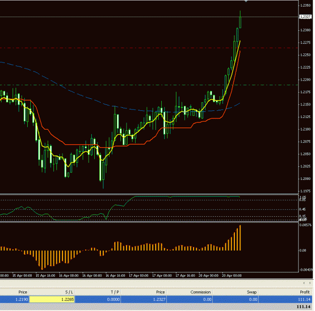This screenshot has height=311, width=315.
Task: Click the 16 Apr 16:00 time label
Action: point(115,276)
